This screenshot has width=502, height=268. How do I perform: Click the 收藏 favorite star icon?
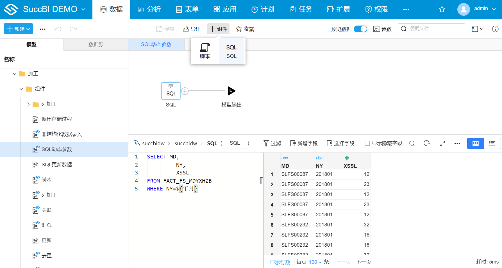[x=239, y=29]
